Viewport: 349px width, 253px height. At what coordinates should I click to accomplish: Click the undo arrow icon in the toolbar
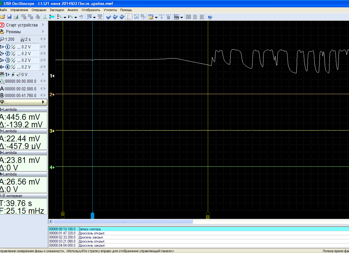click(81, 17)
